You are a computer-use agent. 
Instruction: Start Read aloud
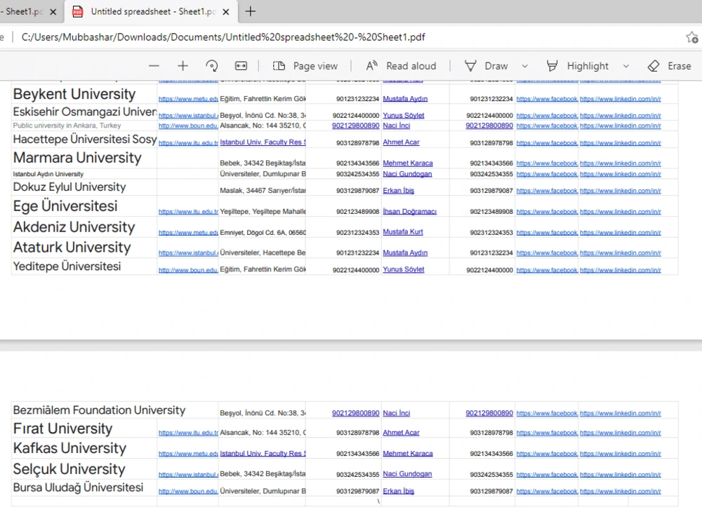tap(401, 66)
